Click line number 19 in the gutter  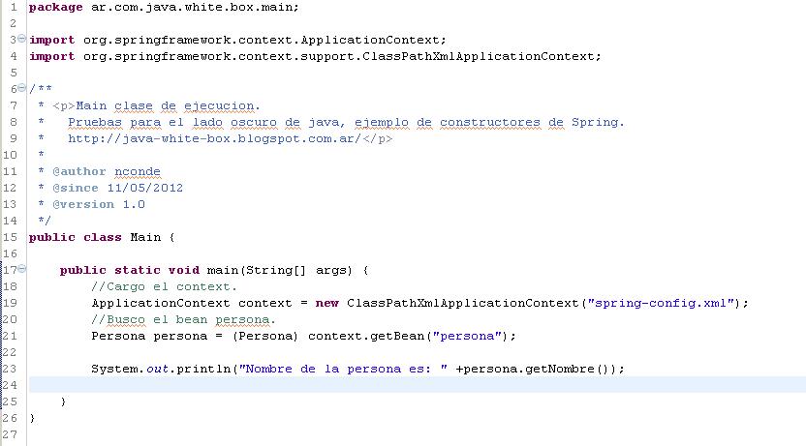click(x=10, y=303)
